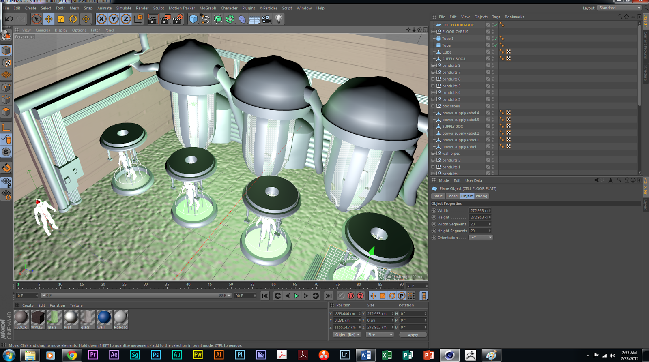The width and height of the screenshot is (649, 362).
Task: Click the Render View clapperboard icon
Action: 153,19
